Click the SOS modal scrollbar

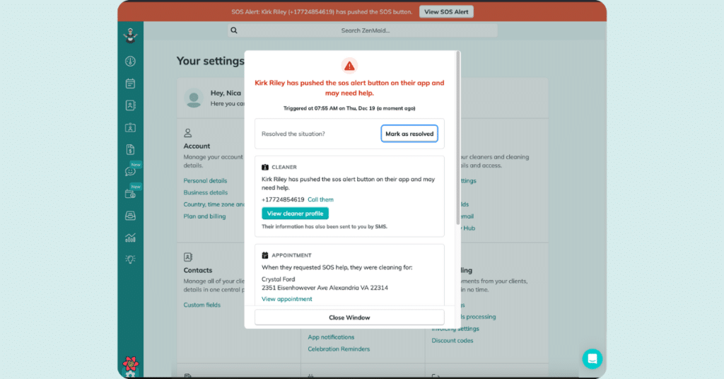[x=458, y=138]
